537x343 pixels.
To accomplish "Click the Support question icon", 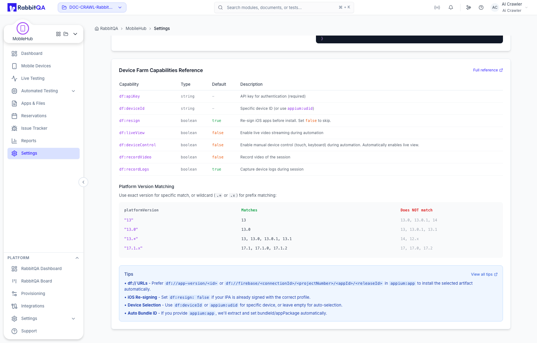I will 14,331.
